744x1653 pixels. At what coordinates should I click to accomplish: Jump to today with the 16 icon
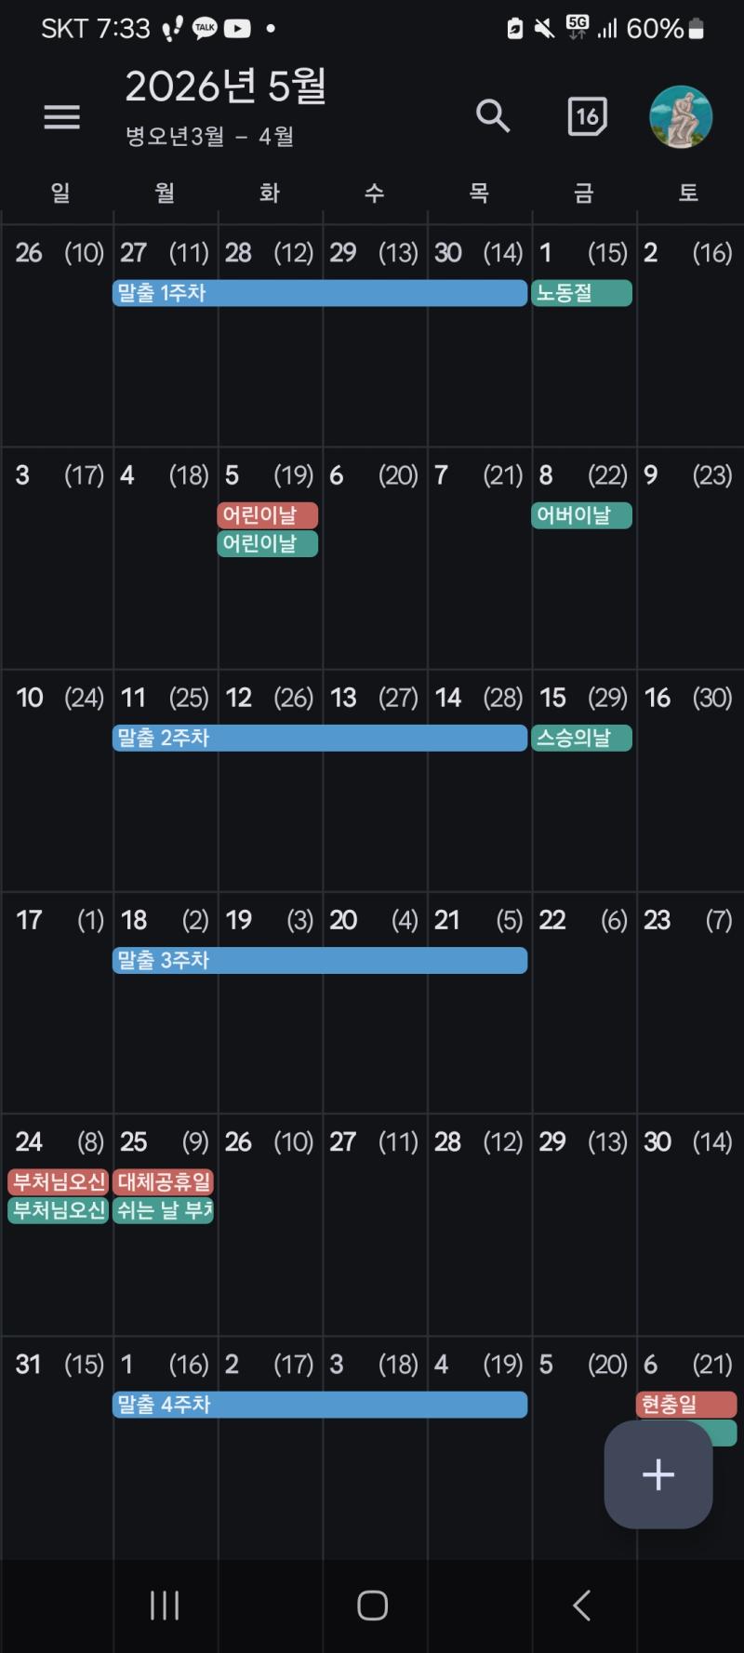(x=587, y=116)
